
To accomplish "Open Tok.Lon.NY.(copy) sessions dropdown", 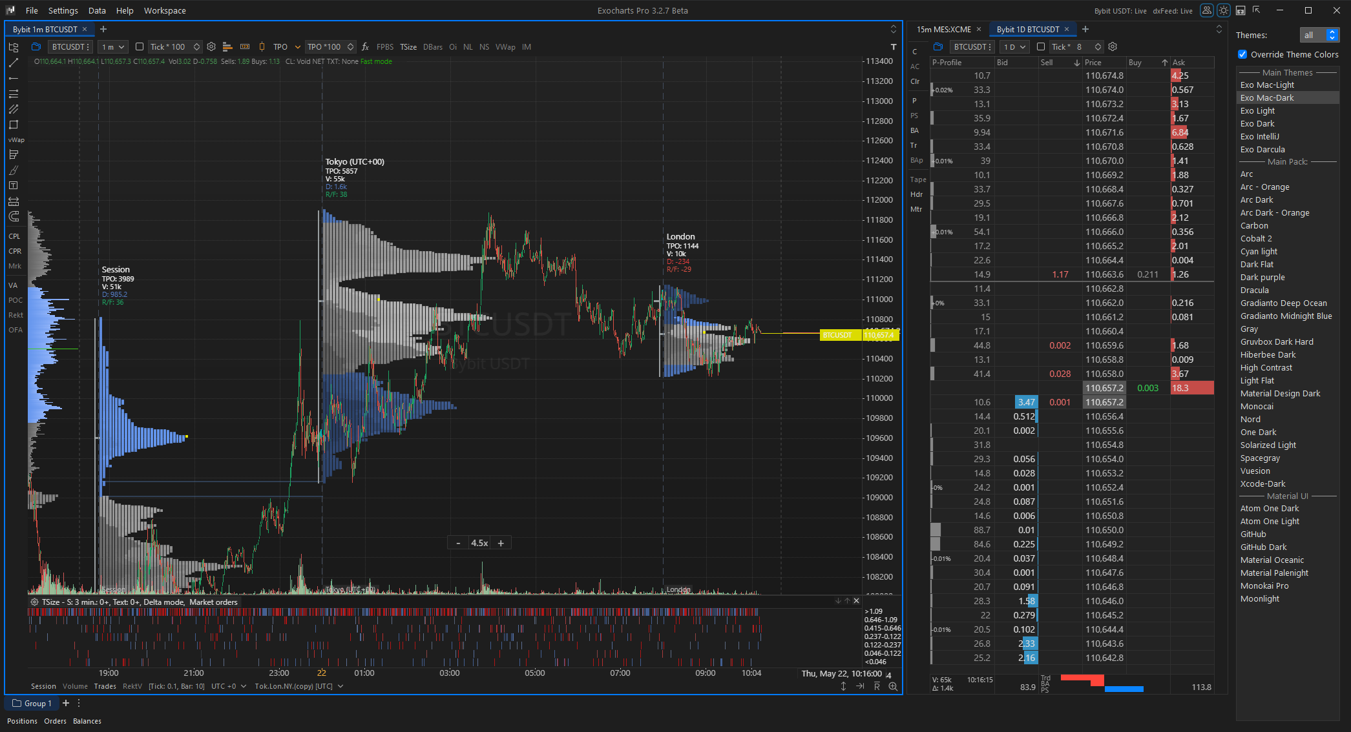I will click(x=298, y=686).
